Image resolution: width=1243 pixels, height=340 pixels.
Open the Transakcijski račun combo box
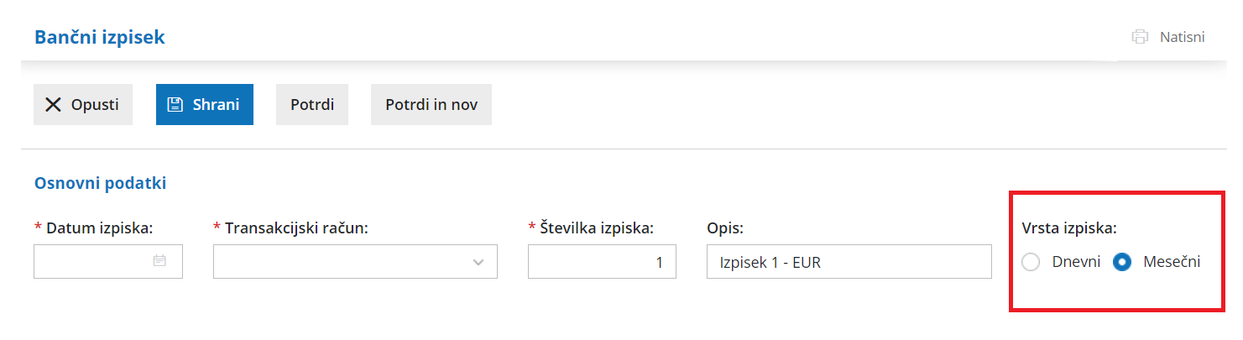(x=344, y=262)
